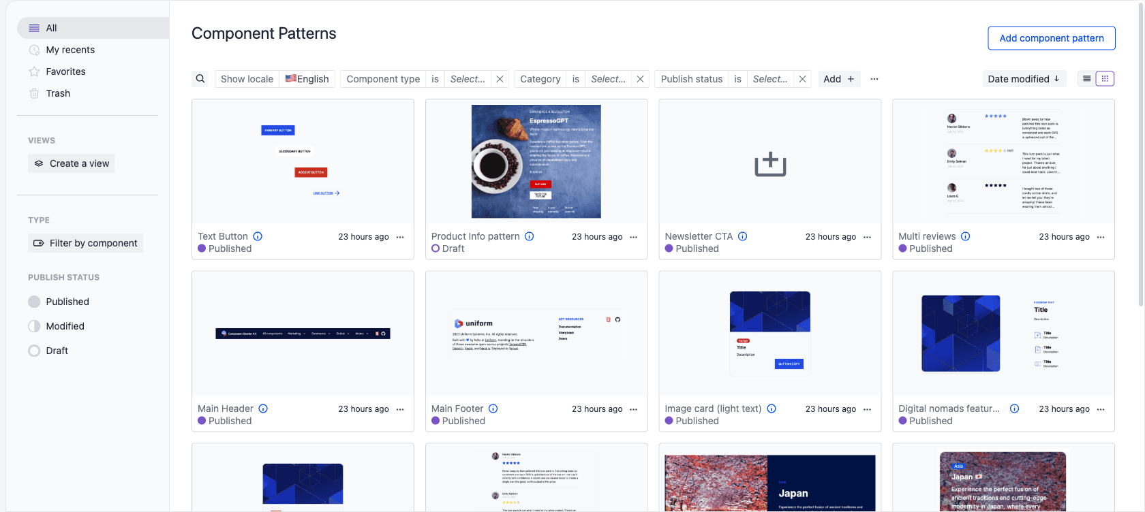Open Digital nomads feature thumbnail
The height and width of the screenshot is (512, 1145).
1003,334
